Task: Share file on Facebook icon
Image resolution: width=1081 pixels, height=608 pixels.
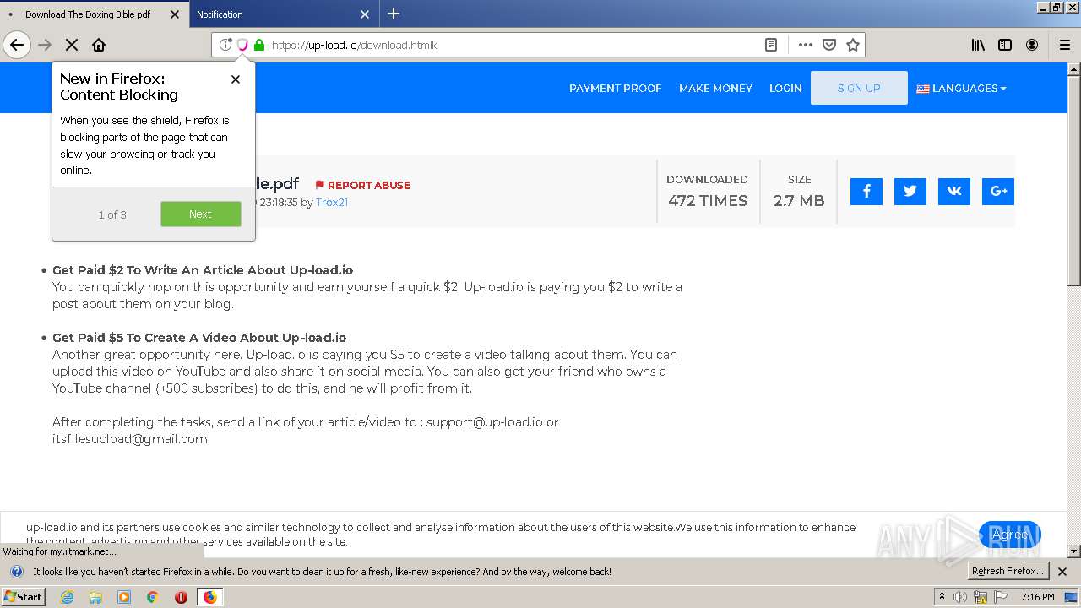Action: 866,192
